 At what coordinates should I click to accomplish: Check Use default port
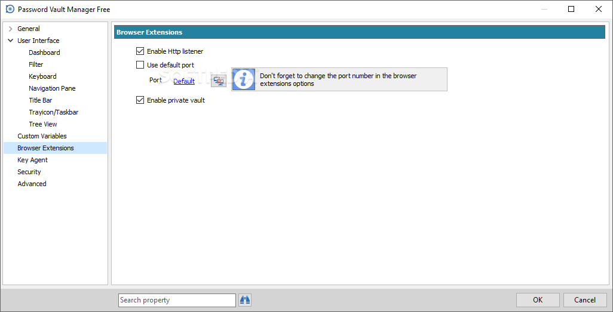click(x=140, y=65)
